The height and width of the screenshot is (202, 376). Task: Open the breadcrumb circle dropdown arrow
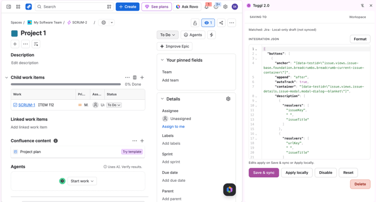[x=112, y=22]
